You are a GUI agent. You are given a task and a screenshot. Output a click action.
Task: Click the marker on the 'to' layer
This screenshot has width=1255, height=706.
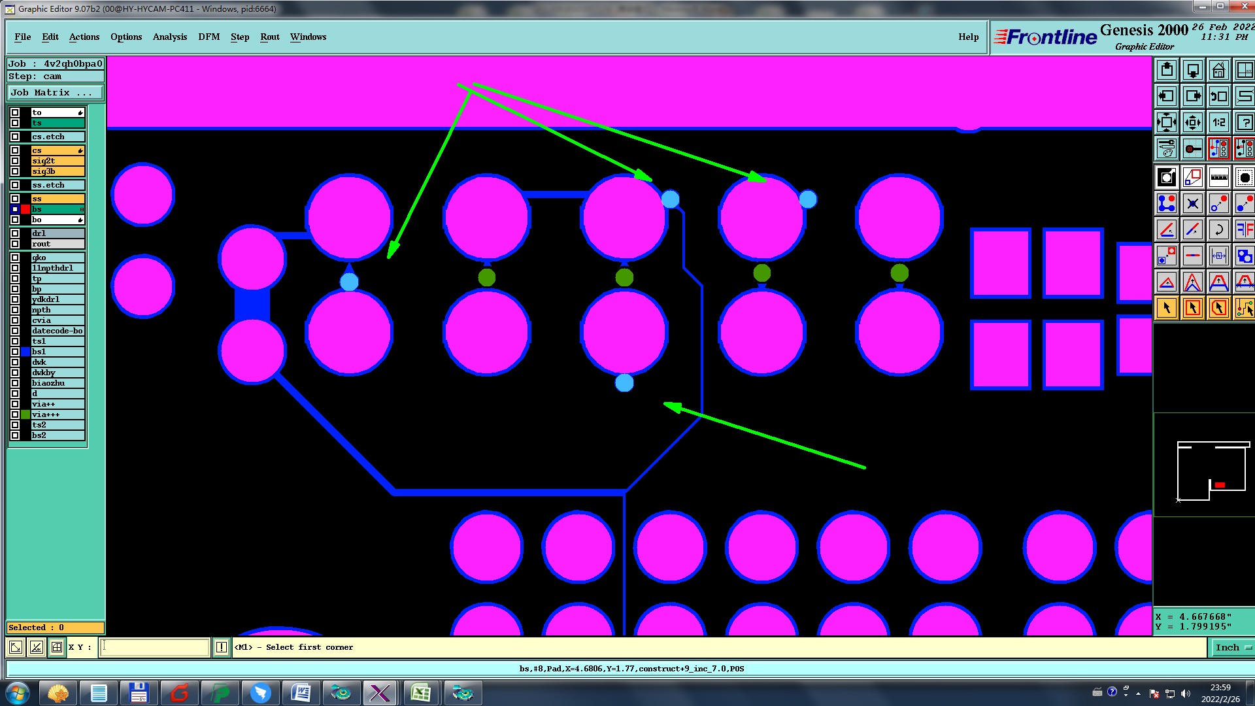80,112
